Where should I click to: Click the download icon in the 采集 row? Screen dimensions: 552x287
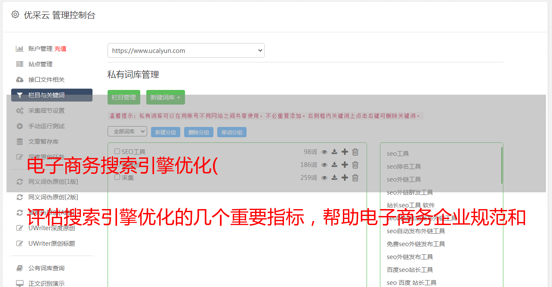[x=334, y=178]
